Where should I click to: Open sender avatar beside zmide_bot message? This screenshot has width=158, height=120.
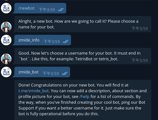(6, 72)
